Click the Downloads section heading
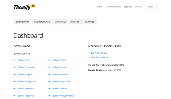171x99 pixels. click(22, 46)
